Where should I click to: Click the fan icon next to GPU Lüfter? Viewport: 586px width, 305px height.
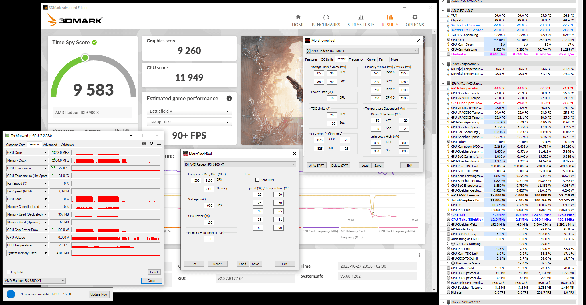click(x=448, y=142)
